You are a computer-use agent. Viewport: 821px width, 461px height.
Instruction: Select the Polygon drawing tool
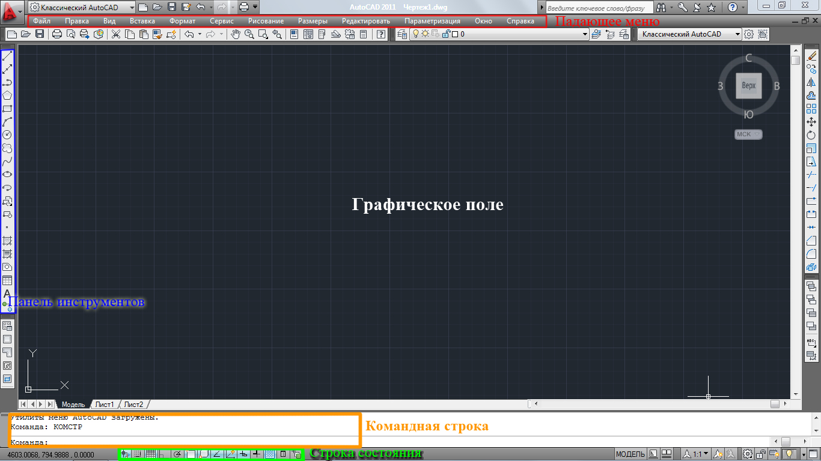[x=8, y=95]
